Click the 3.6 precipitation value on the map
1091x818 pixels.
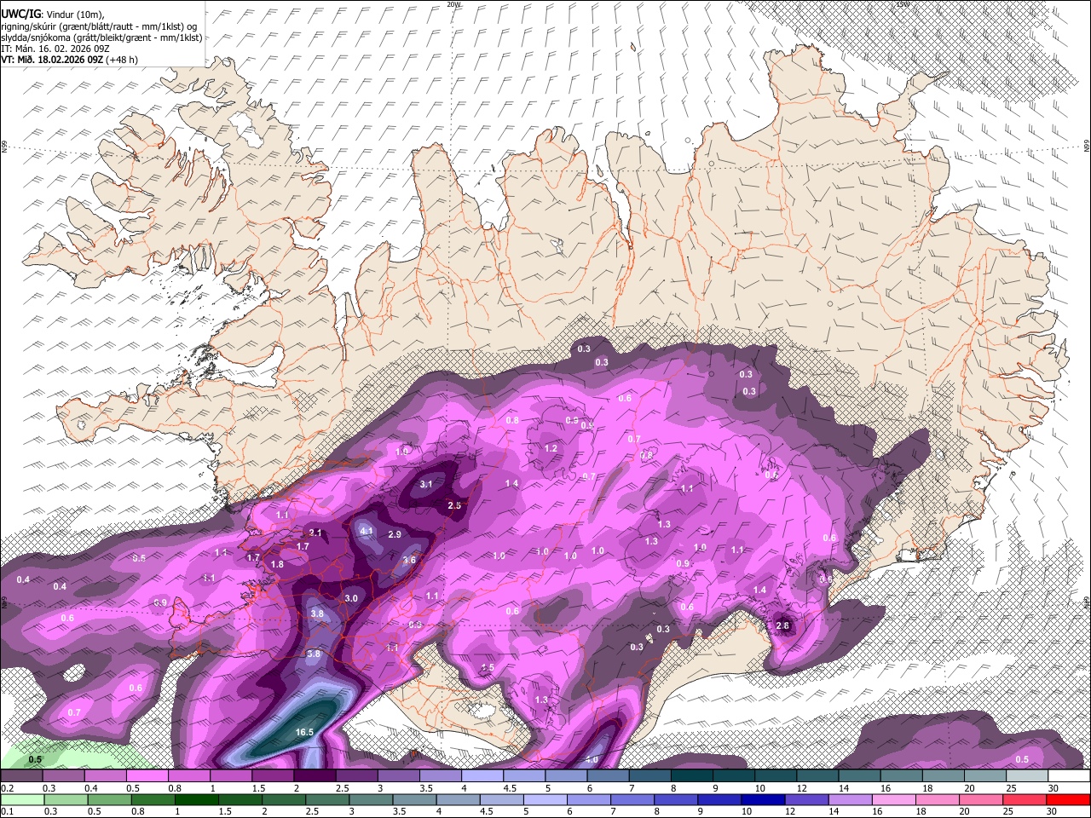[409, 561]
